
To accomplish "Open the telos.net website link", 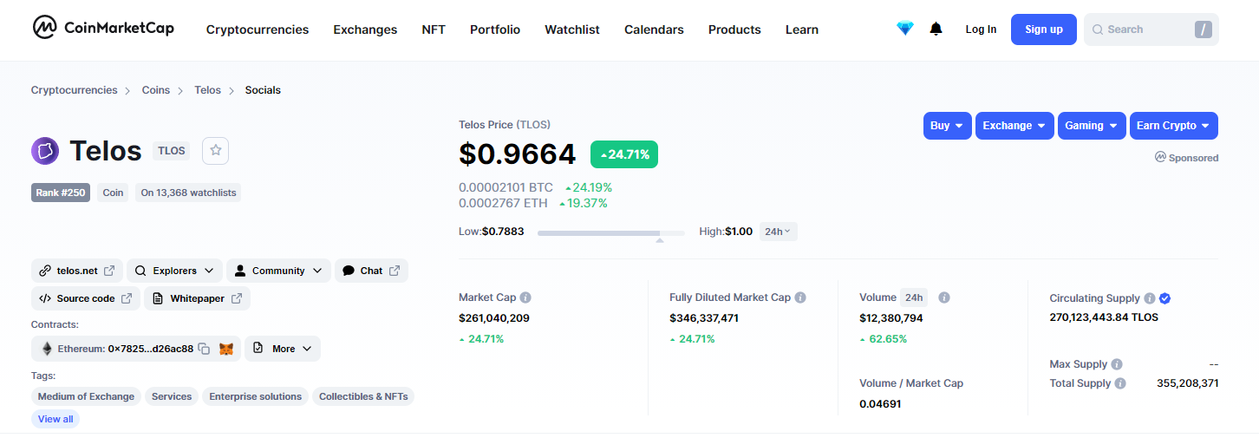I will pos(77,271).
